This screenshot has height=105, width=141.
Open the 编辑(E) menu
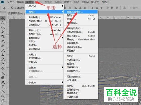click(20, 2)
